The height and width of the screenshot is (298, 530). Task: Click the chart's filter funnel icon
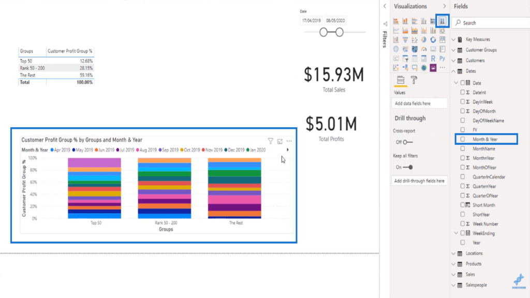tap(270, 141)
